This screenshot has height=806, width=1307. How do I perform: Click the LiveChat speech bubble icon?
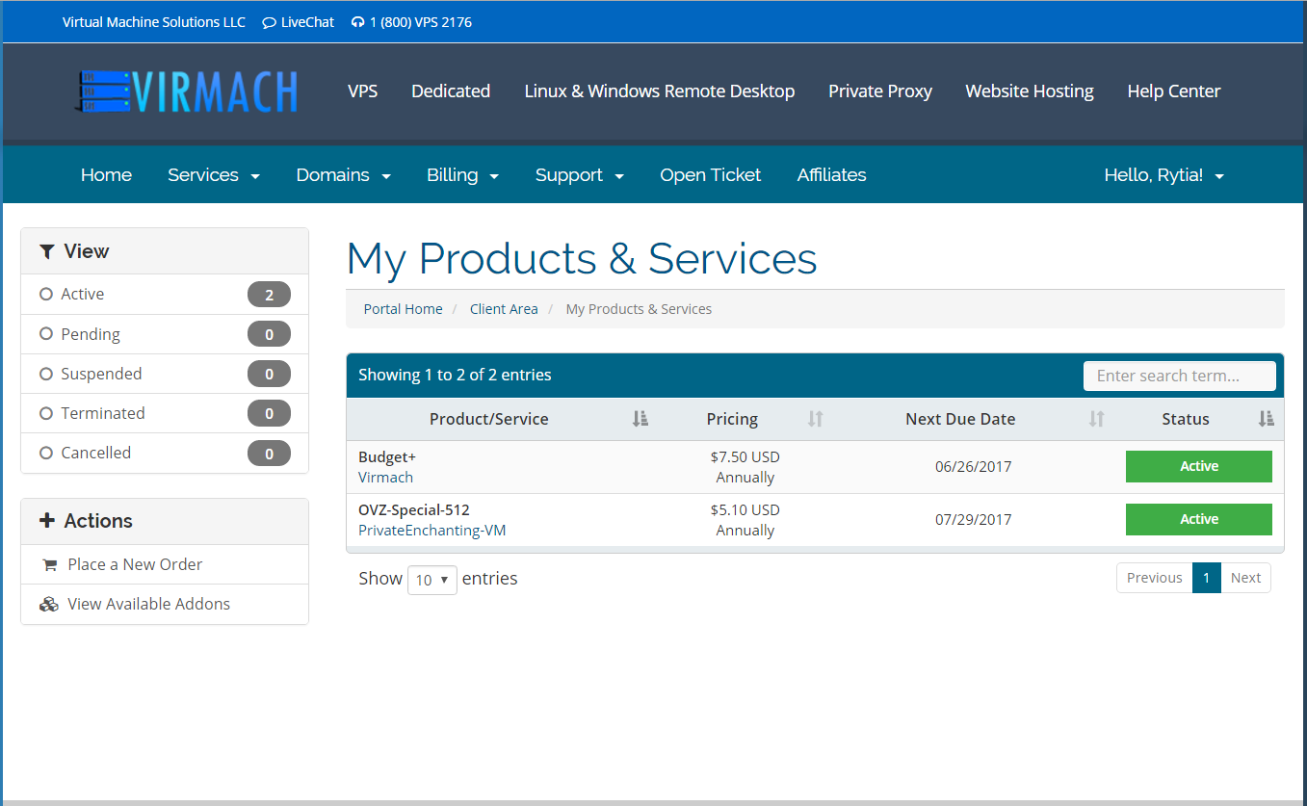(x=269, y=22)
